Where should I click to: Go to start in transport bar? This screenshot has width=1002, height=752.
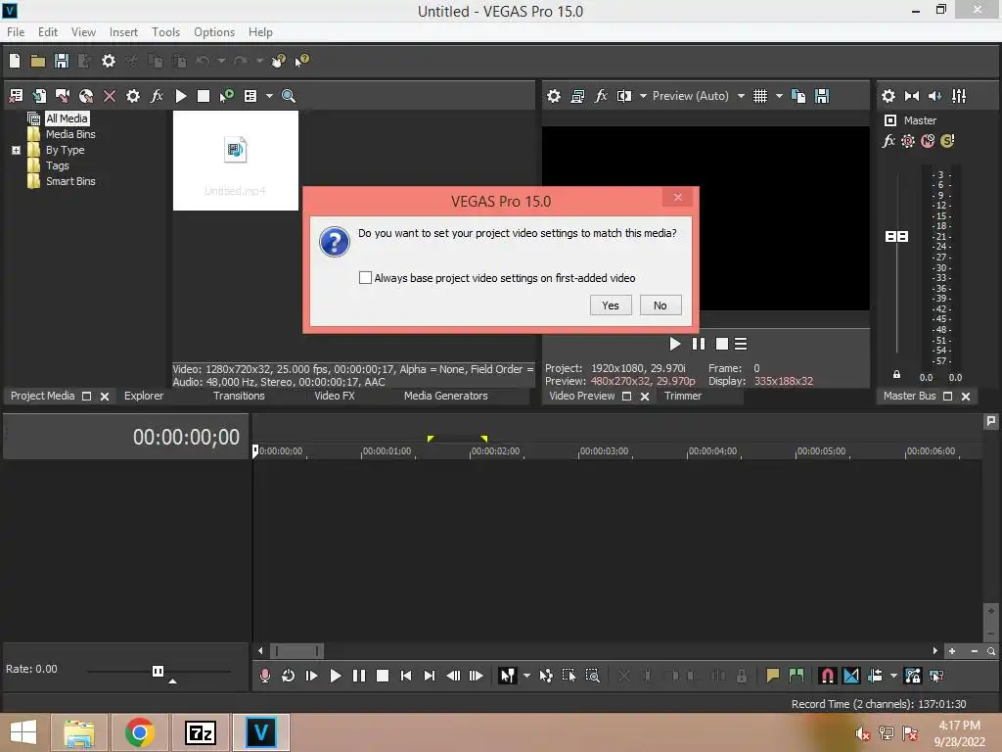(x=406, y=676)
